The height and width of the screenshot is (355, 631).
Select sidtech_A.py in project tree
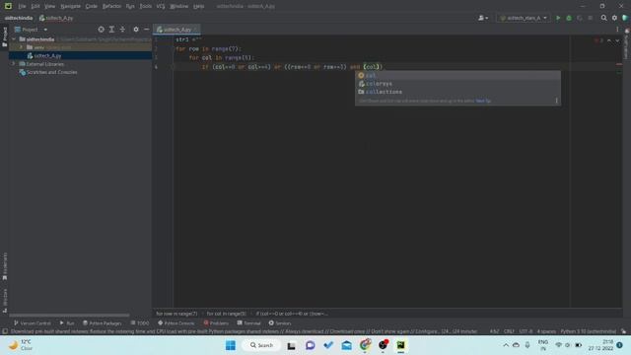click(x=47, y=56)
